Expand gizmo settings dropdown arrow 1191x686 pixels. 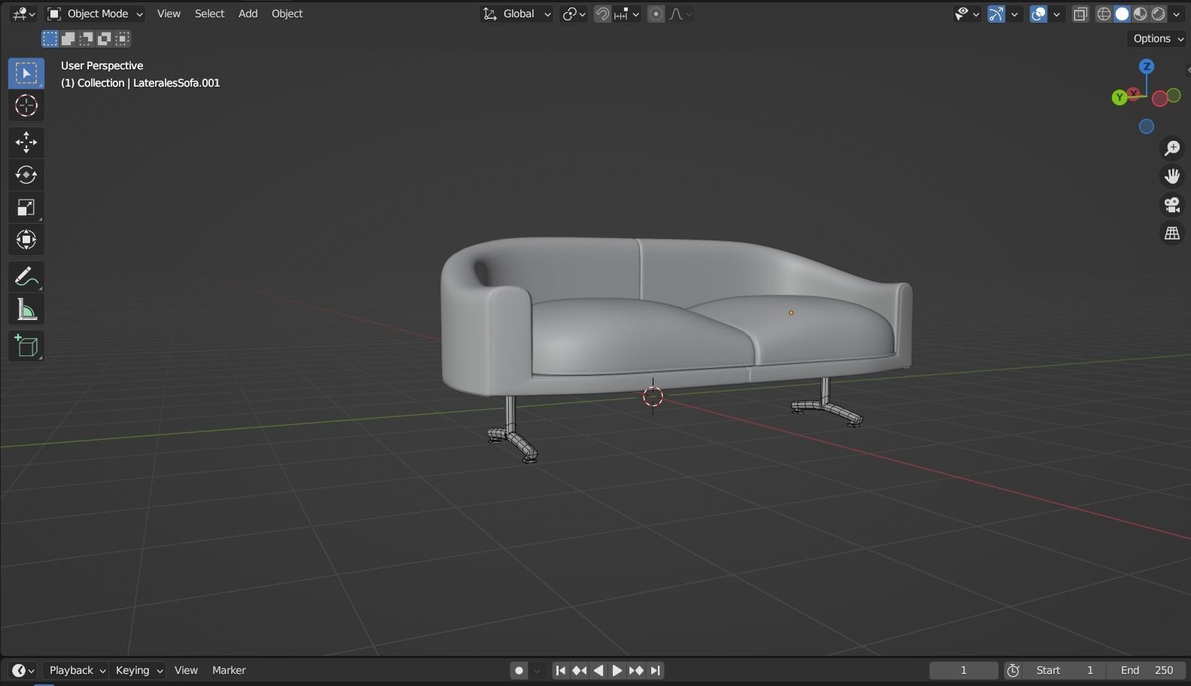coord(1015,14)
